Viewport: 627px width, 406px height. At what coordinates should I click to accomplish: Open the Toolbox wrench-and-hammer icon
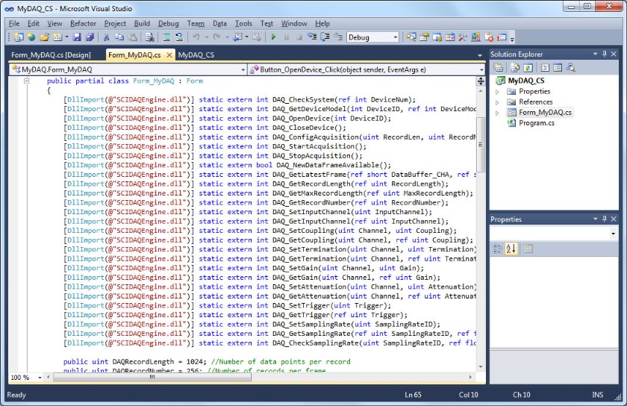pyautogui.click(x=463, y=37)
